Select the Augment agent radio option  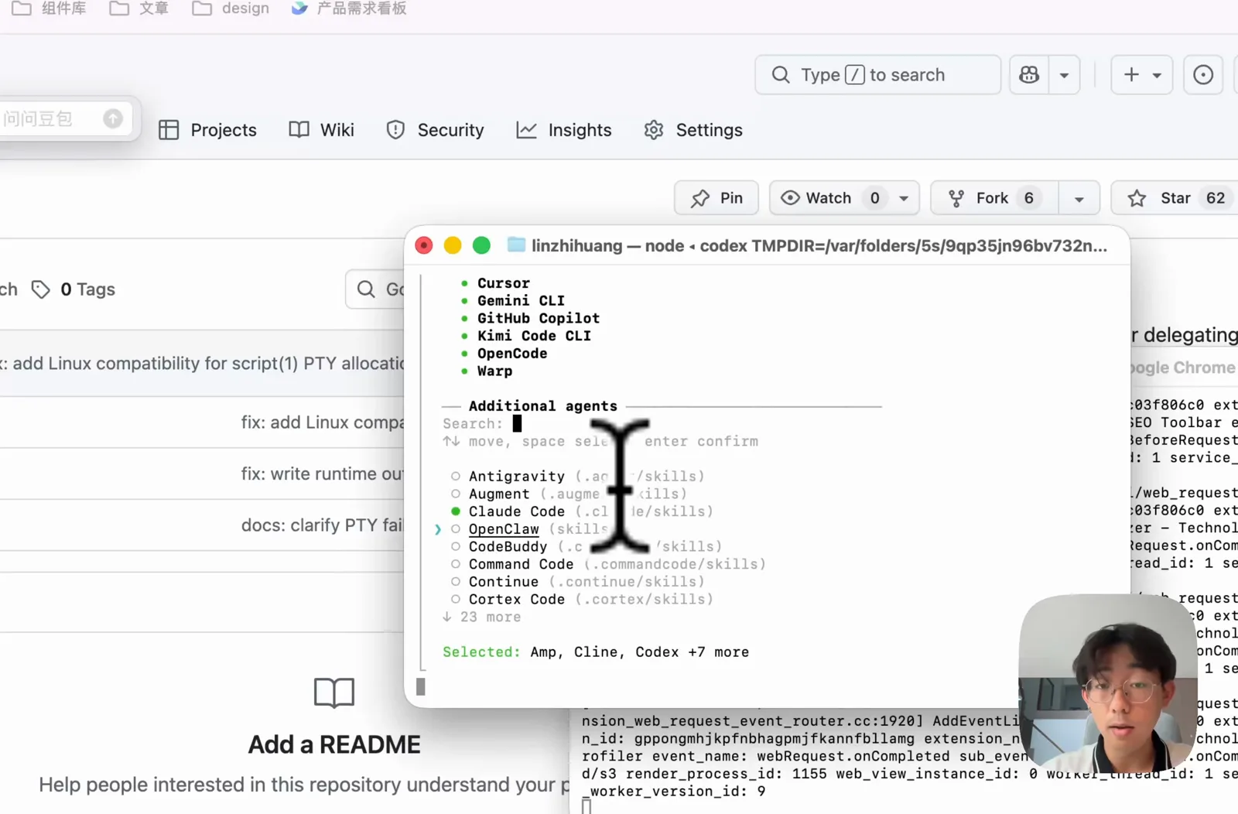coord(456,494)
